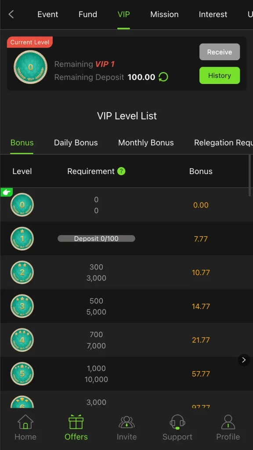Tap the back chevron at top left

coord(11,15)
